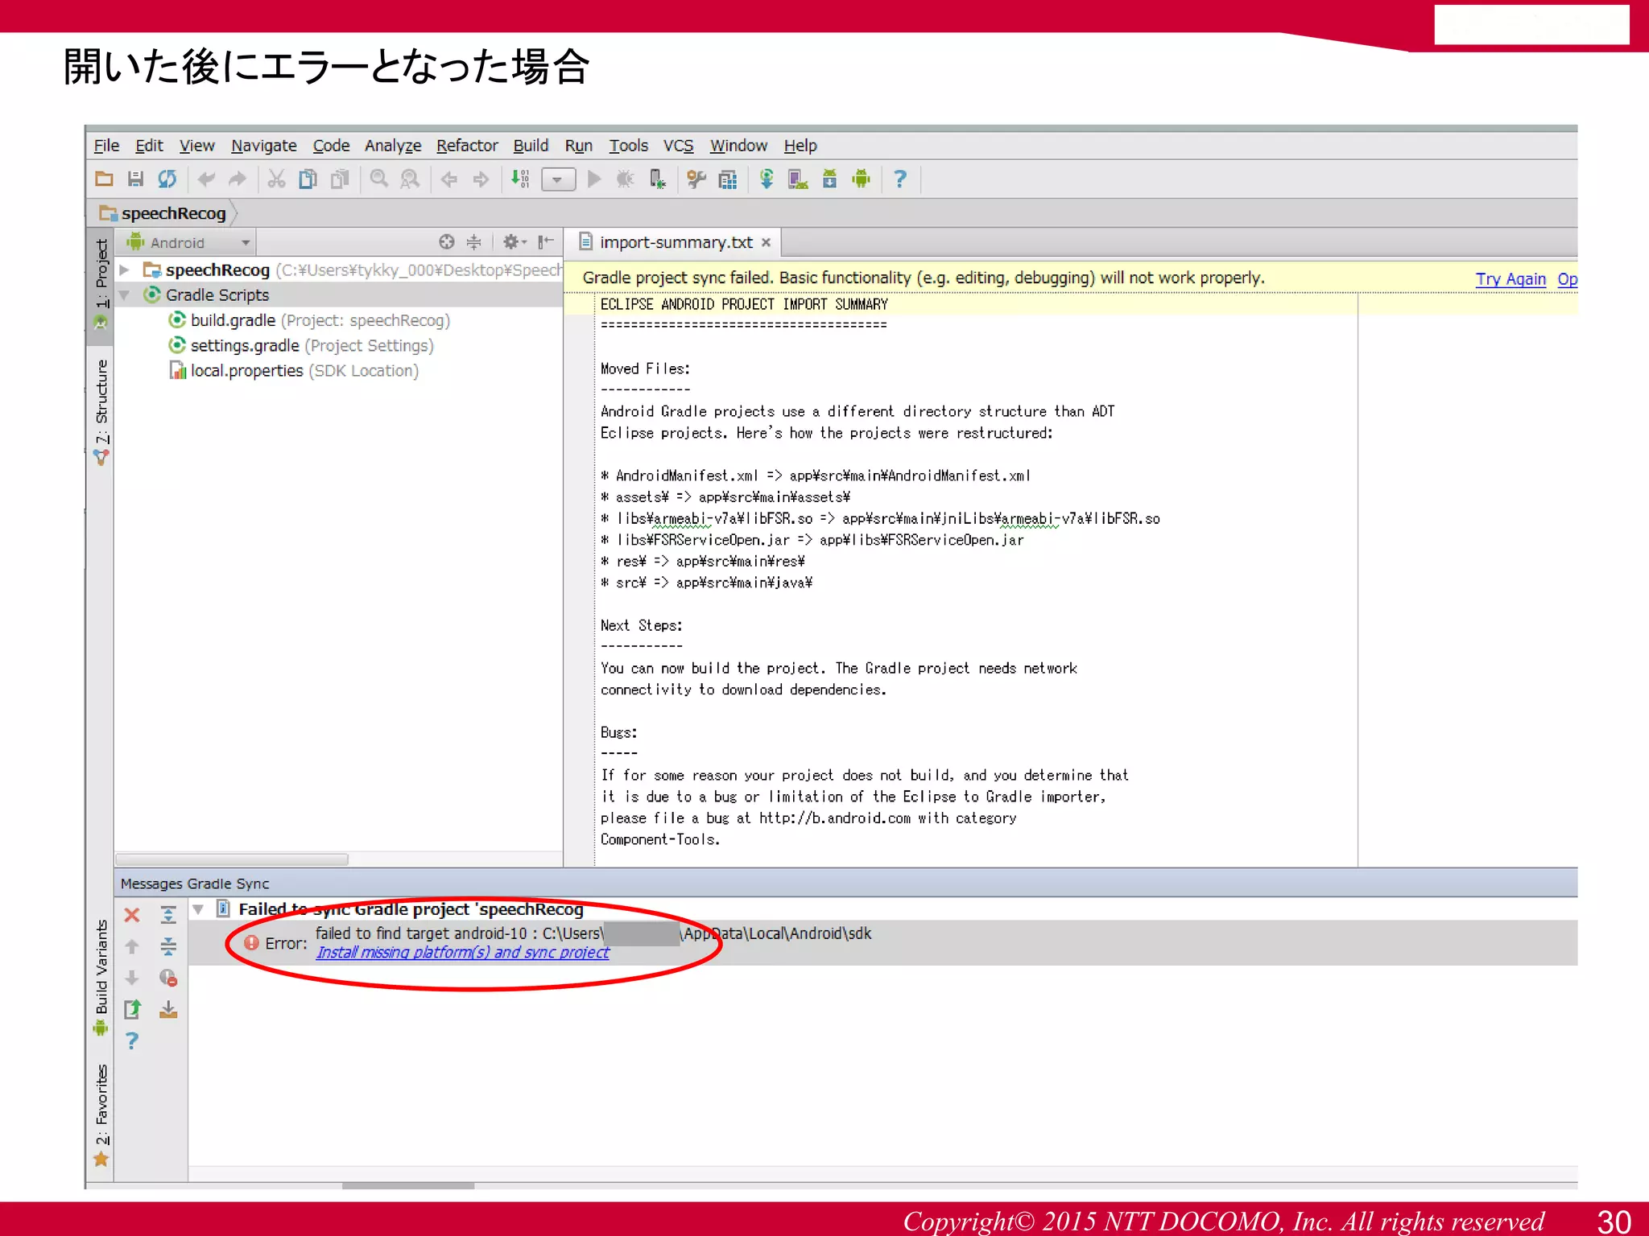Click the Project panel horizontal scrollbar
Screen dimensions: 1649x1236
pyautogui.click(x=232, y=859)
